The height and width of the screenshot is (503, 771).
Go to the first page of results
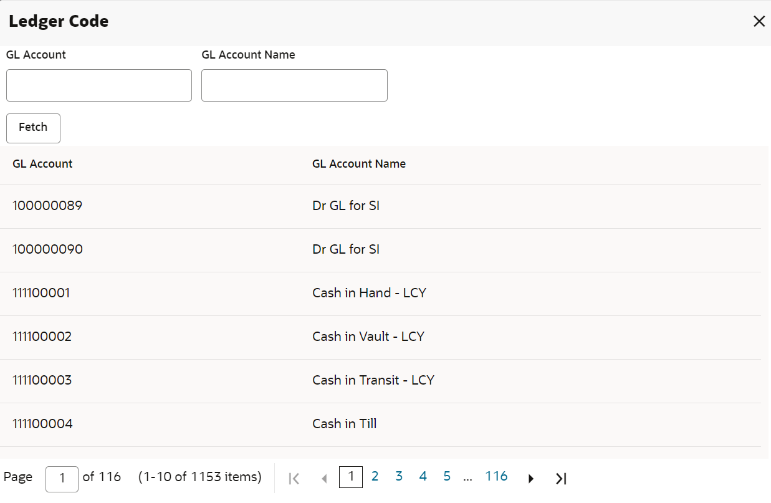coord(294,478)
